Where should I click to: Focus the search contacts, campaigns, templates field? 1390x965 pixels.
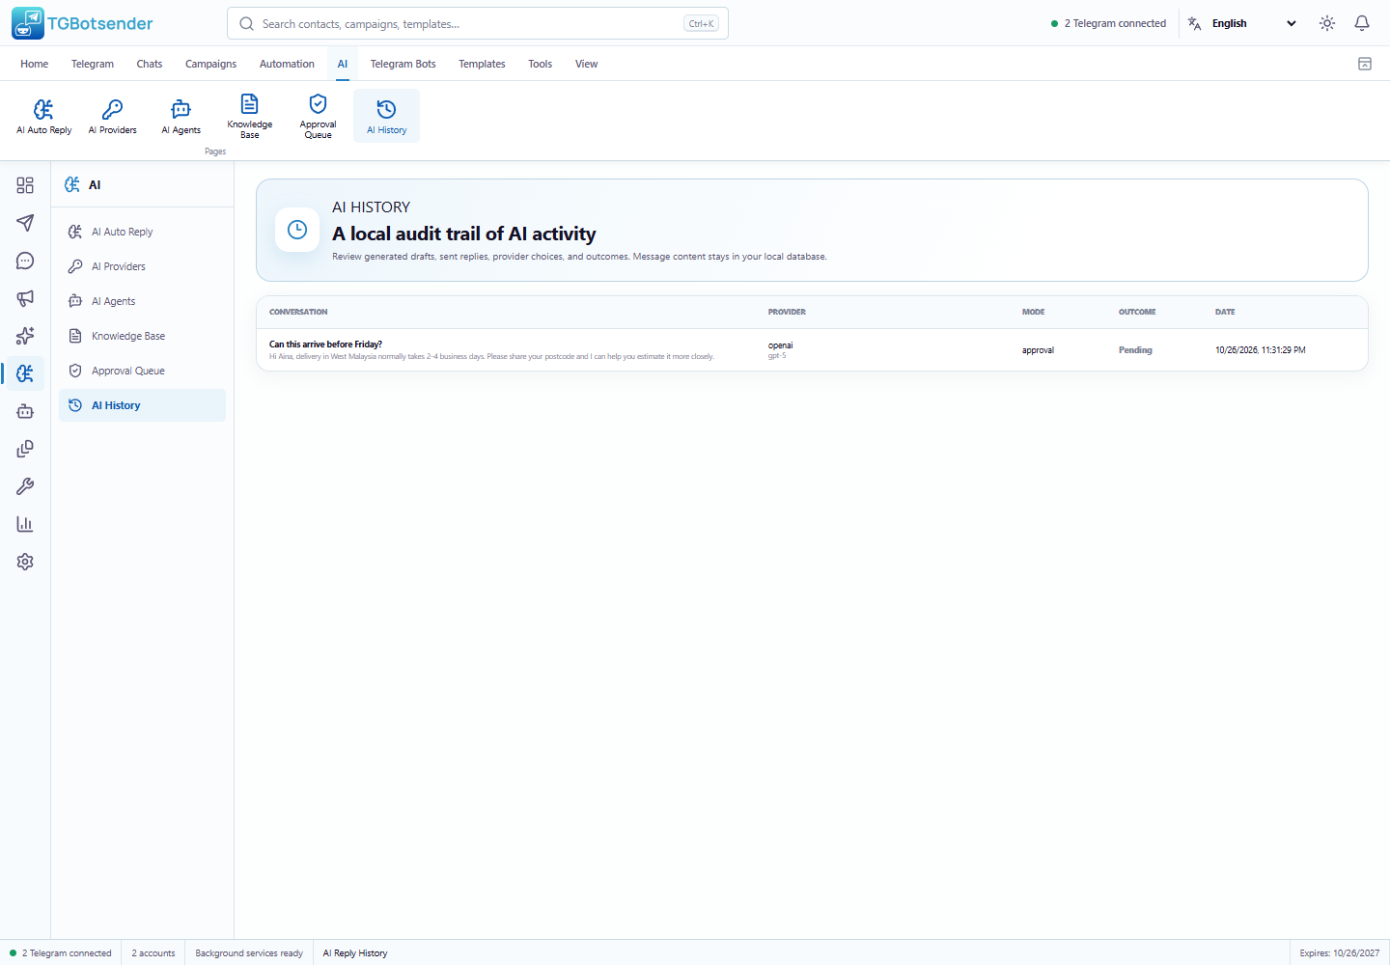click(x=477, y=23)
